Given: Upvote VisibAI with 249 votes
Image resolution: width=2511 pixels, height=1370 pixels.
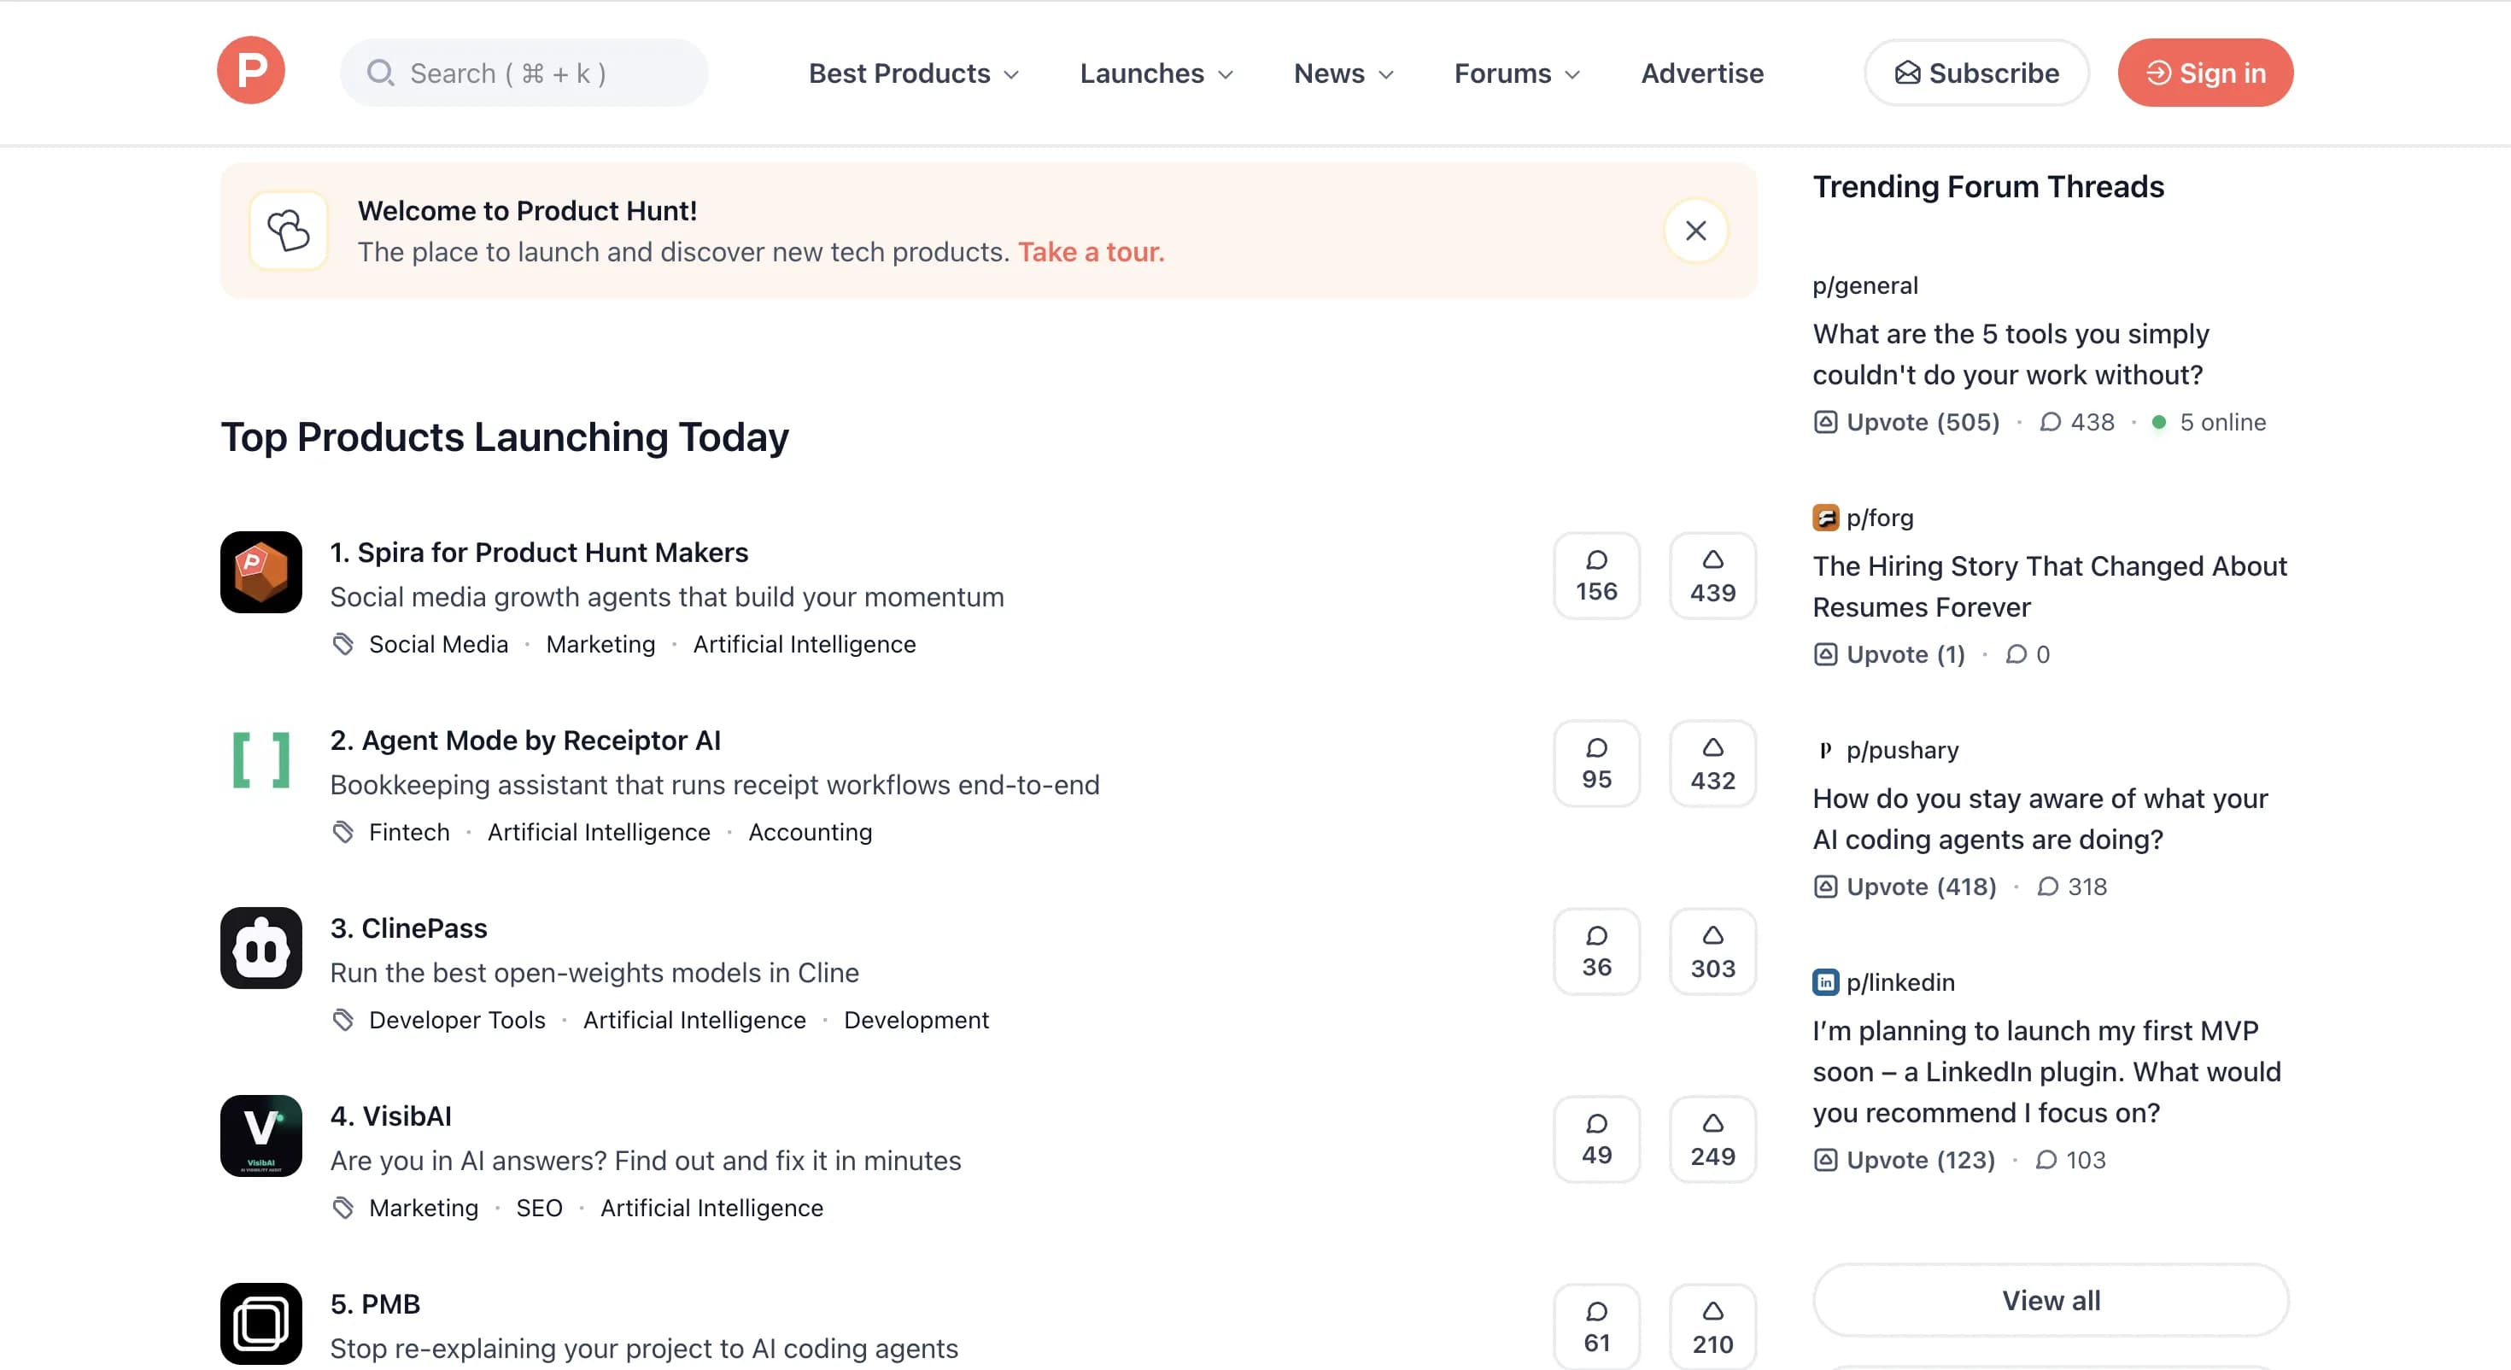Looking at the screenshot, I should 1712,1139.
